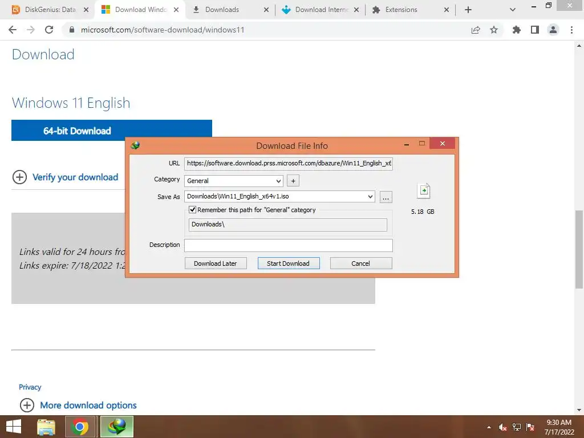The image size is (584, 438).
Task: Uncheck Remember this path for General category
Action: coord(193,210)
